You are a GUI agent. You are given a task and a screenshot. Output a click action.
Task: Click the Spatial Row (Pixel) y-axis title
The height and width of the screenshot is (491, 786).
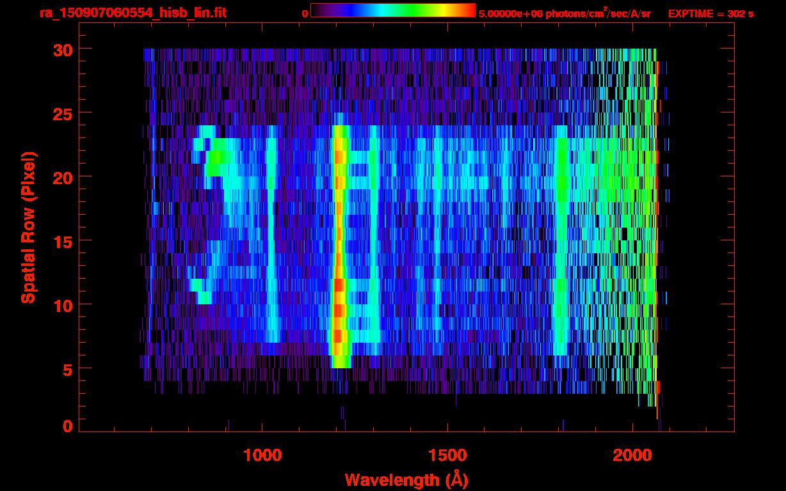point(28,227)
